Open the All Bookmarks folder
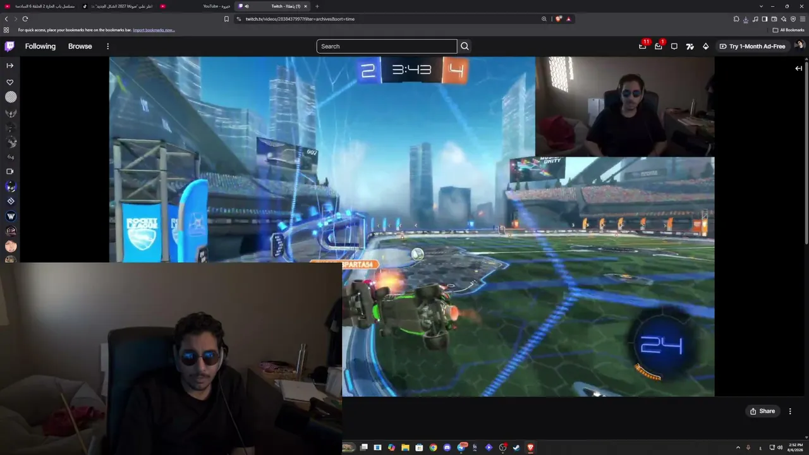This screenshot has width=809, height=455. click(x=788, y=30)
